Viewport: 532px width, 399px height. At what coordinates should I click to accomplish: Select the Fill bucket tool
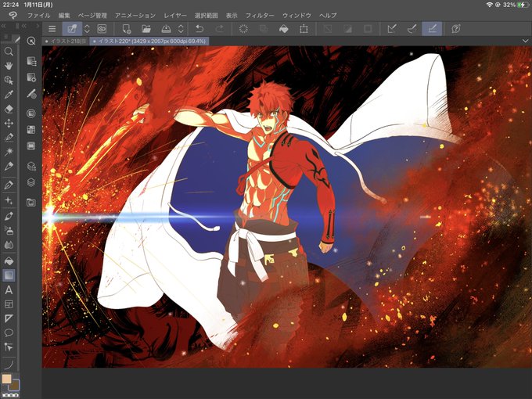[x=9, y=261]
